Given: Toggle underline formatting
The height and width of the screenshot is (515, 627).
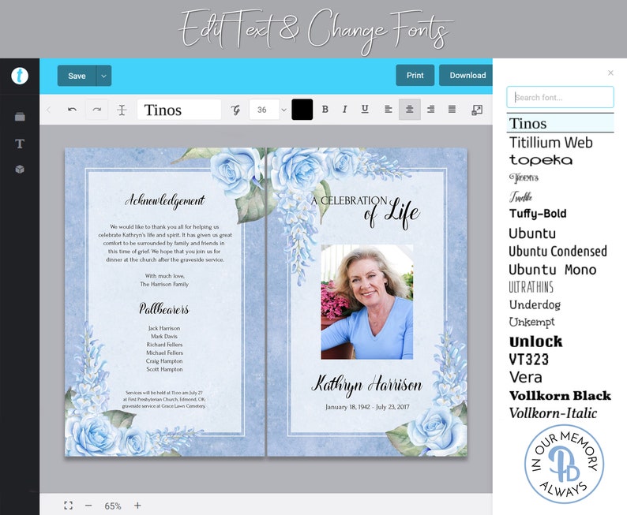Looking at the screenshot, I should tap(365, 110).
